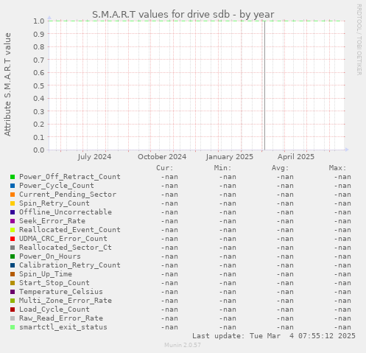Click the Munin 2.0.57 version text
The height and width of the screenshot is (353, 366).
[183, 345]
